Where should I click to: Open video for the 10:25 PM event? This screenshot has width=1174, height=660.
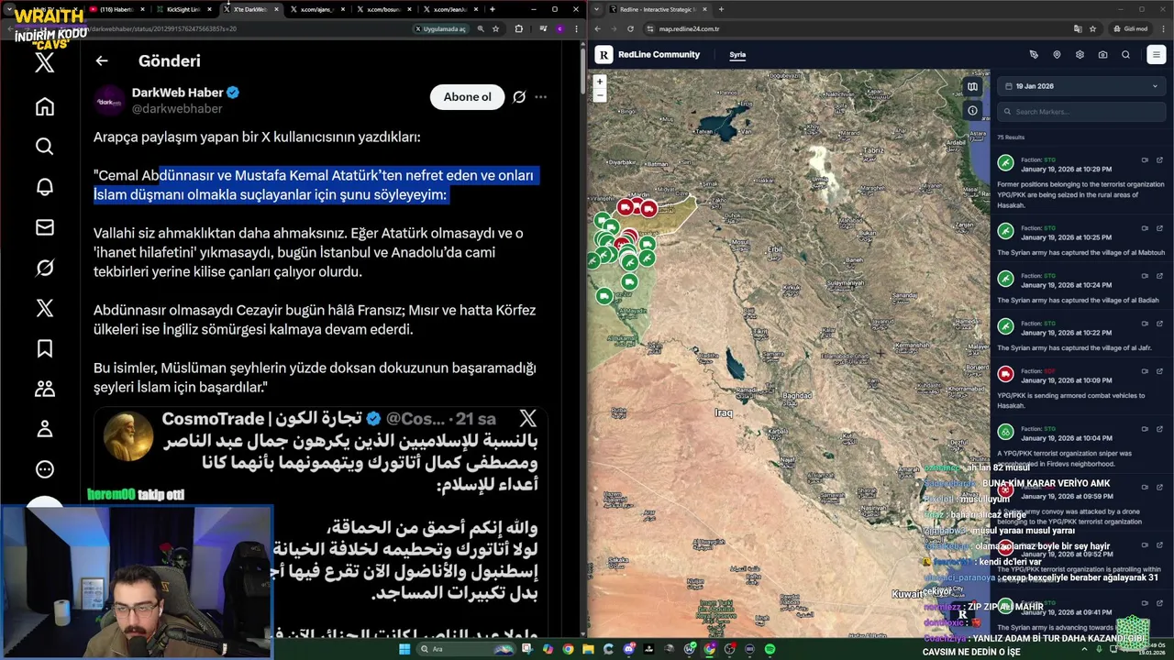point(1145,228)
